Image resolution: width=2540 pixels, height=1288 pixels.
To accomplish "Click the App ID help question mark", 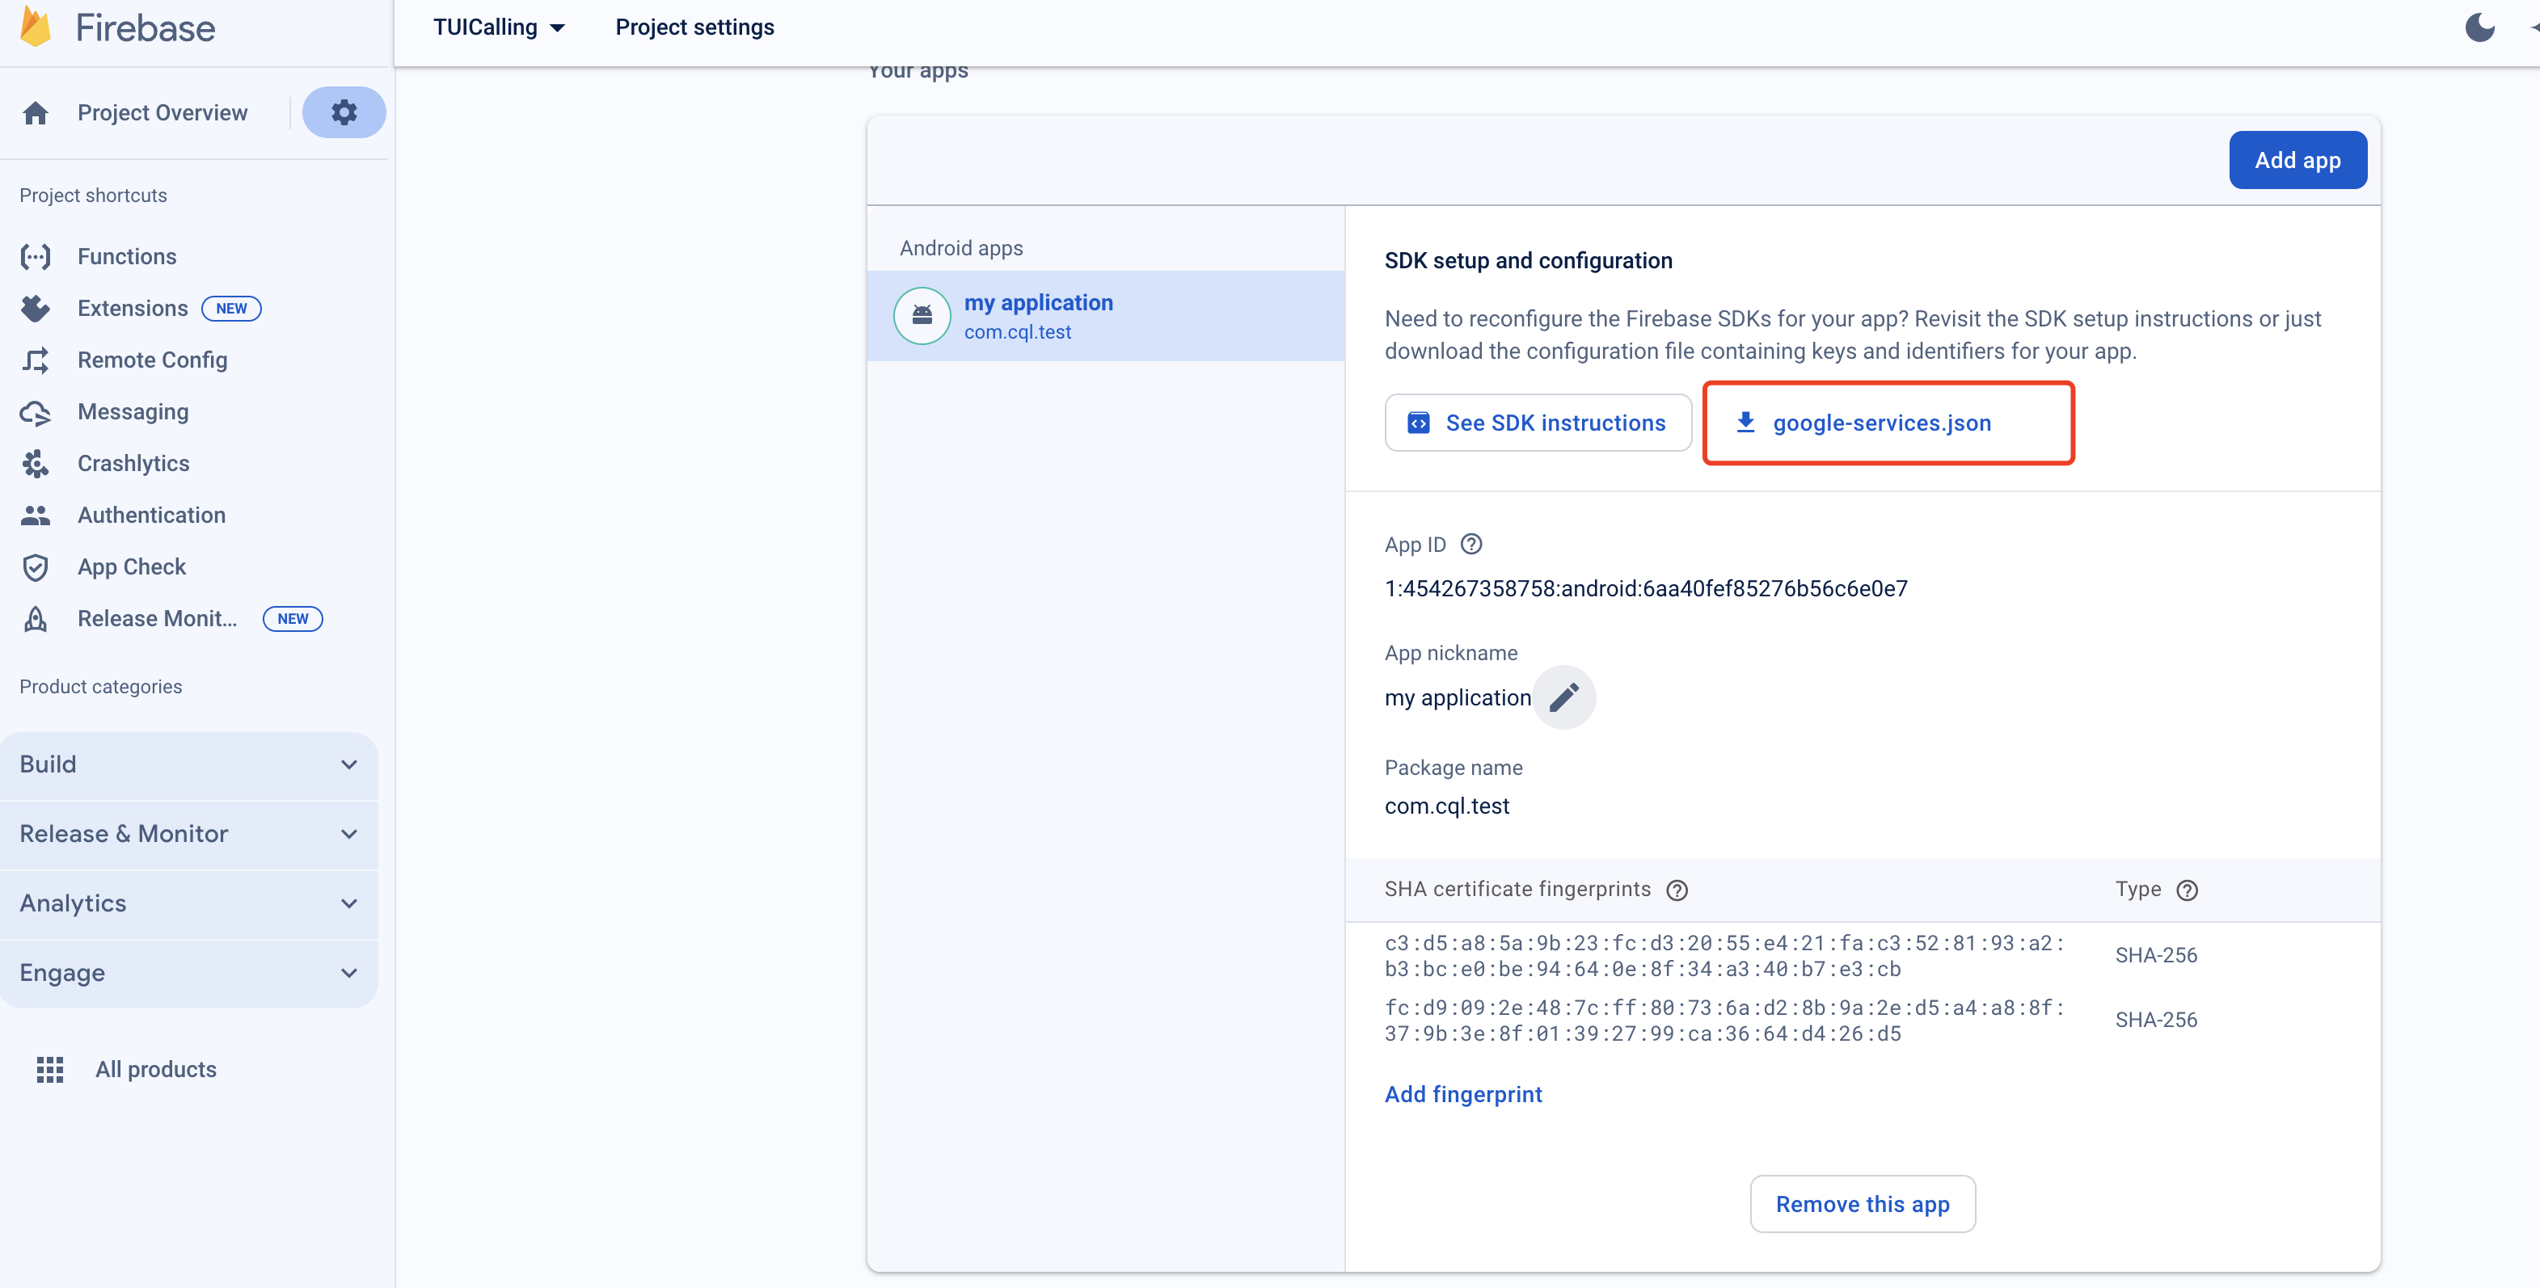I will (x=1471, y=544).
